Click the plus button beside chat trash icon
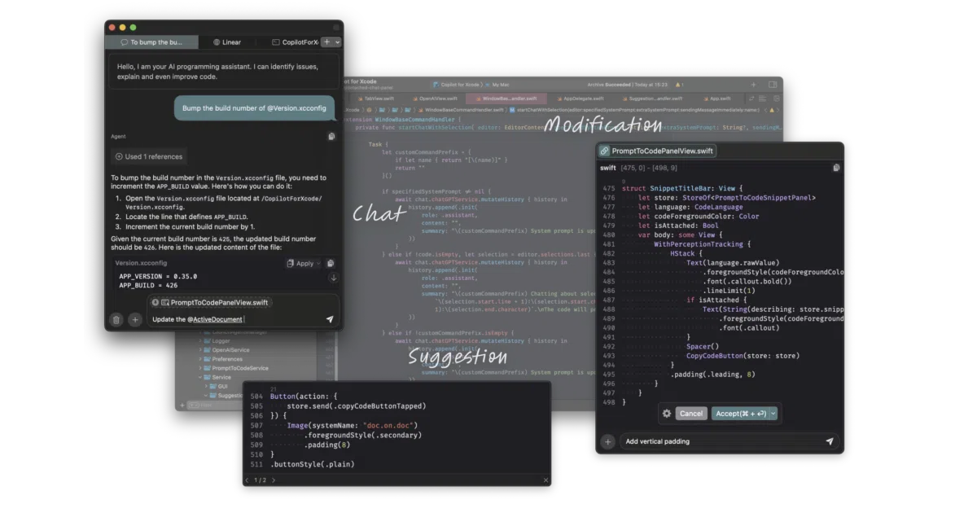Viewport: 977px width, 513px height. (x=135, y=320)
